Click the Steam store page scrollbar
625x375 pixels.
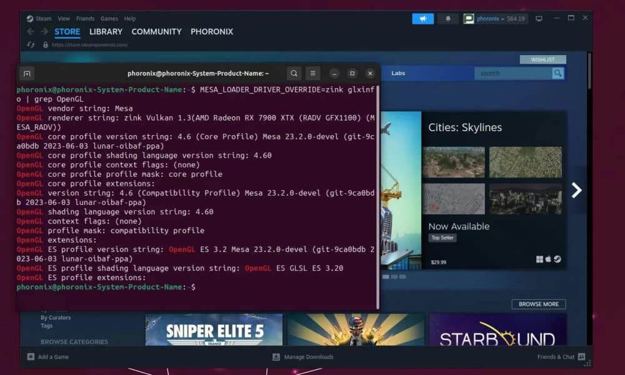pos(589,71)
